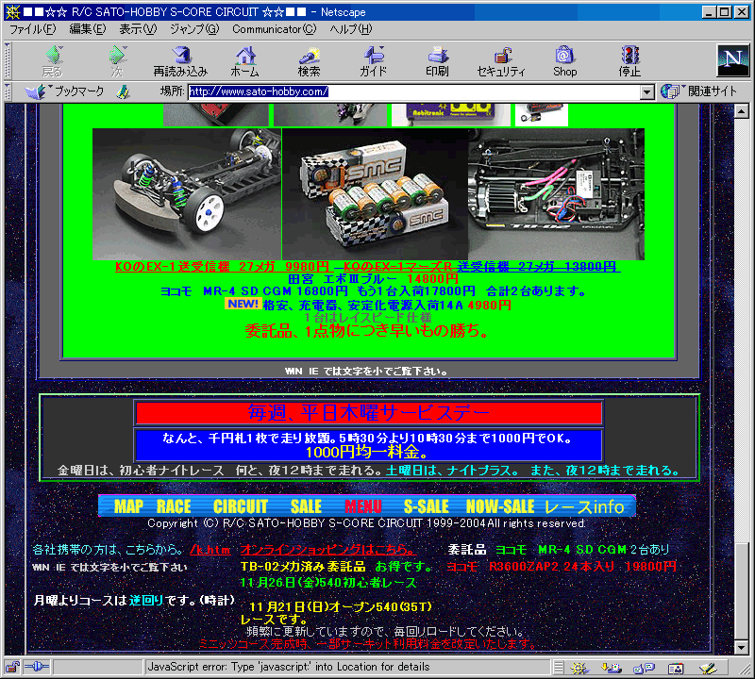Click the ガイド (Guide) toolbar button
Viewport: 755px width, 679px height.
click(373, 61)
